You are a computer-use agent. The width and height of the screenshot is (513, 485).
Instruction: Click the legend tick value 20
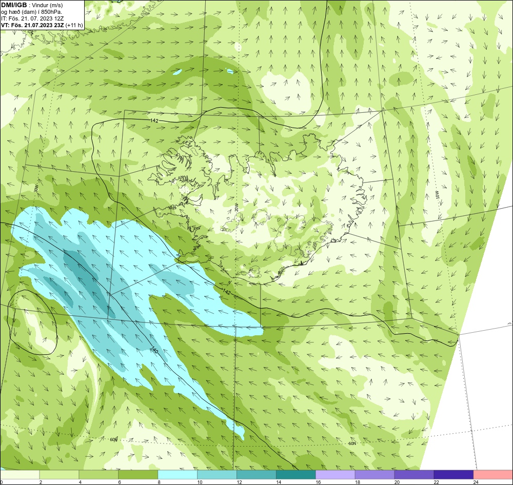point(397,482)
